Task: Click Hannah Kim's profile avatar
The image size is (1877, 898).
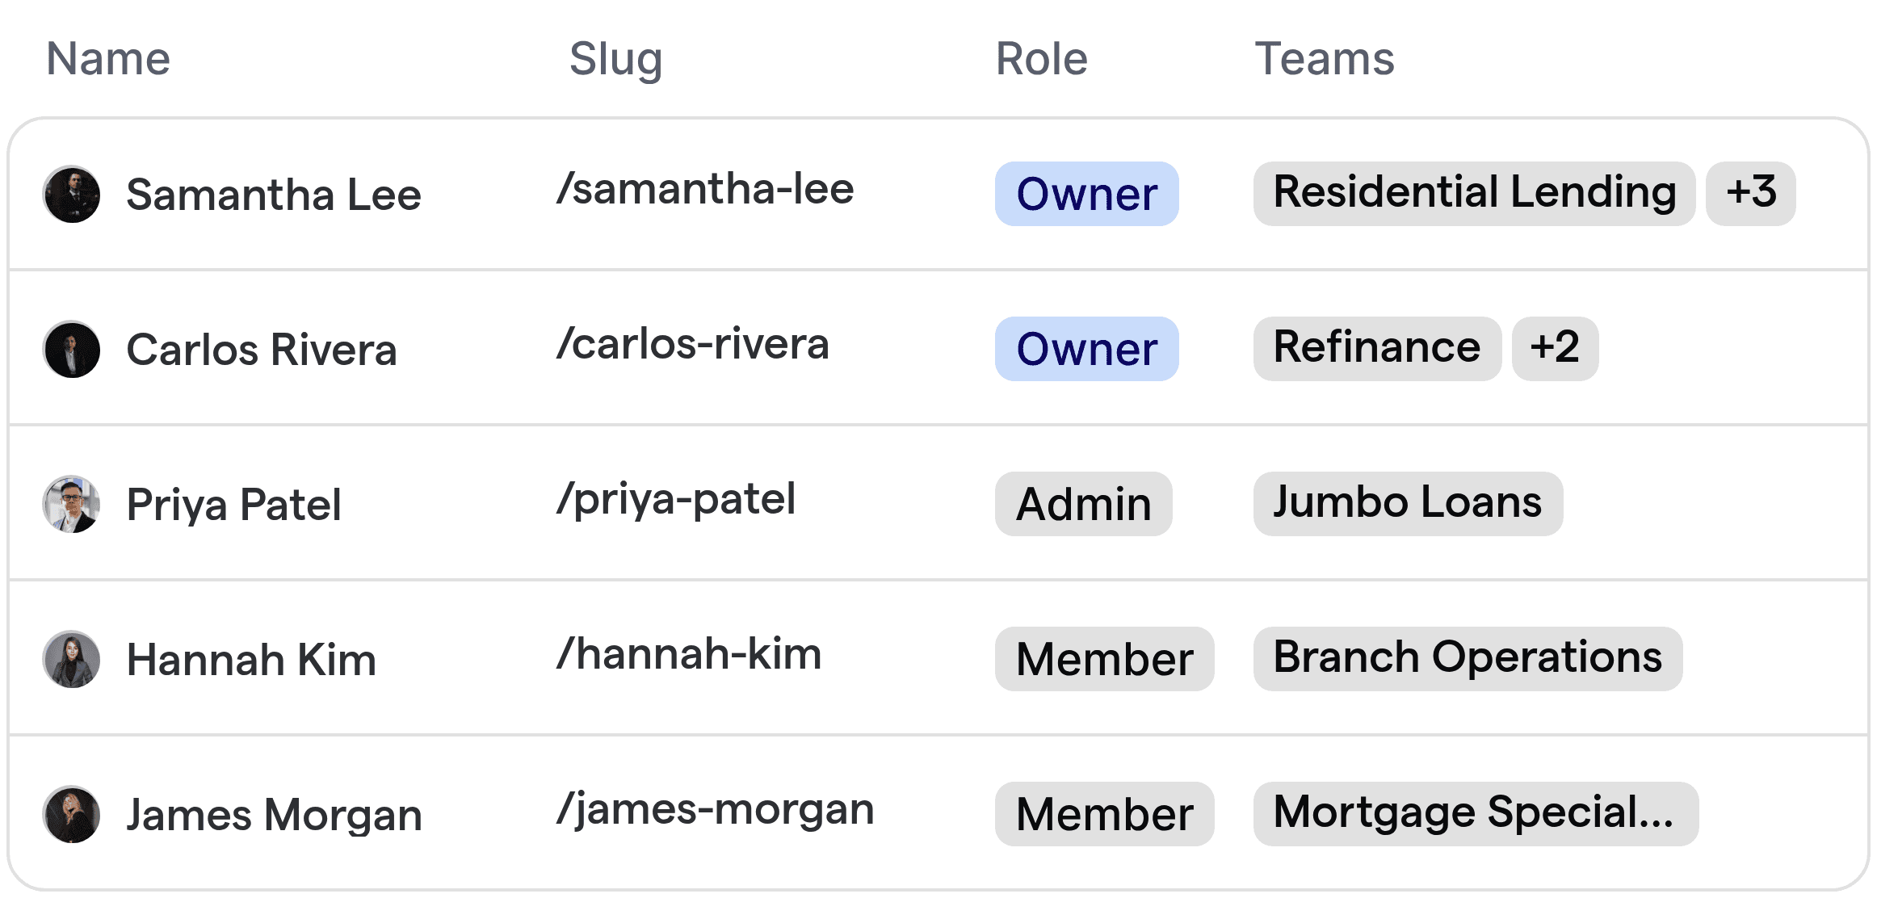Action: pos(71,659)
